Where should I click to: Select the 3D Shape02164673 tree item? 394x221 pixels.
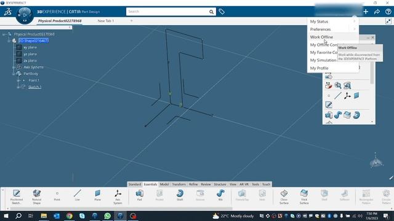34,41
